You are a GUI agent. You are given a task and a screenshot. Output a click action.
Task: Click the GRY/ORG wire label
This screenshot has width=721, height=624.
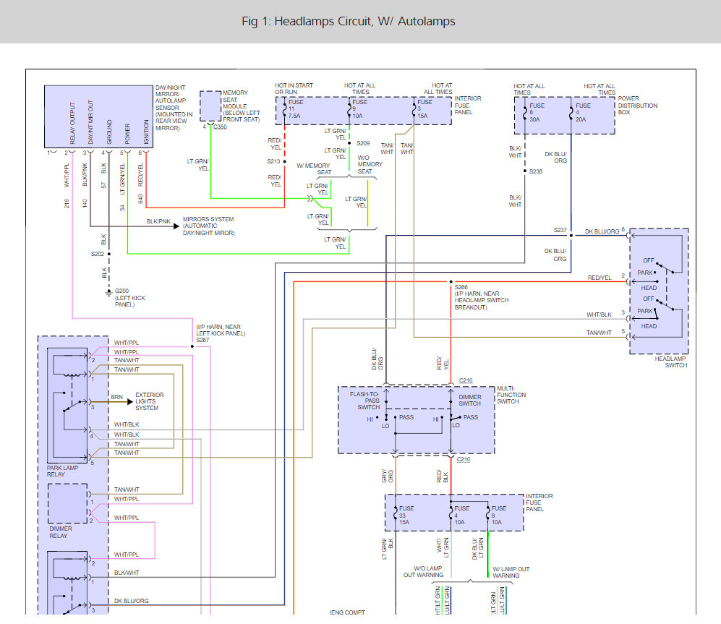pos(387,476)
